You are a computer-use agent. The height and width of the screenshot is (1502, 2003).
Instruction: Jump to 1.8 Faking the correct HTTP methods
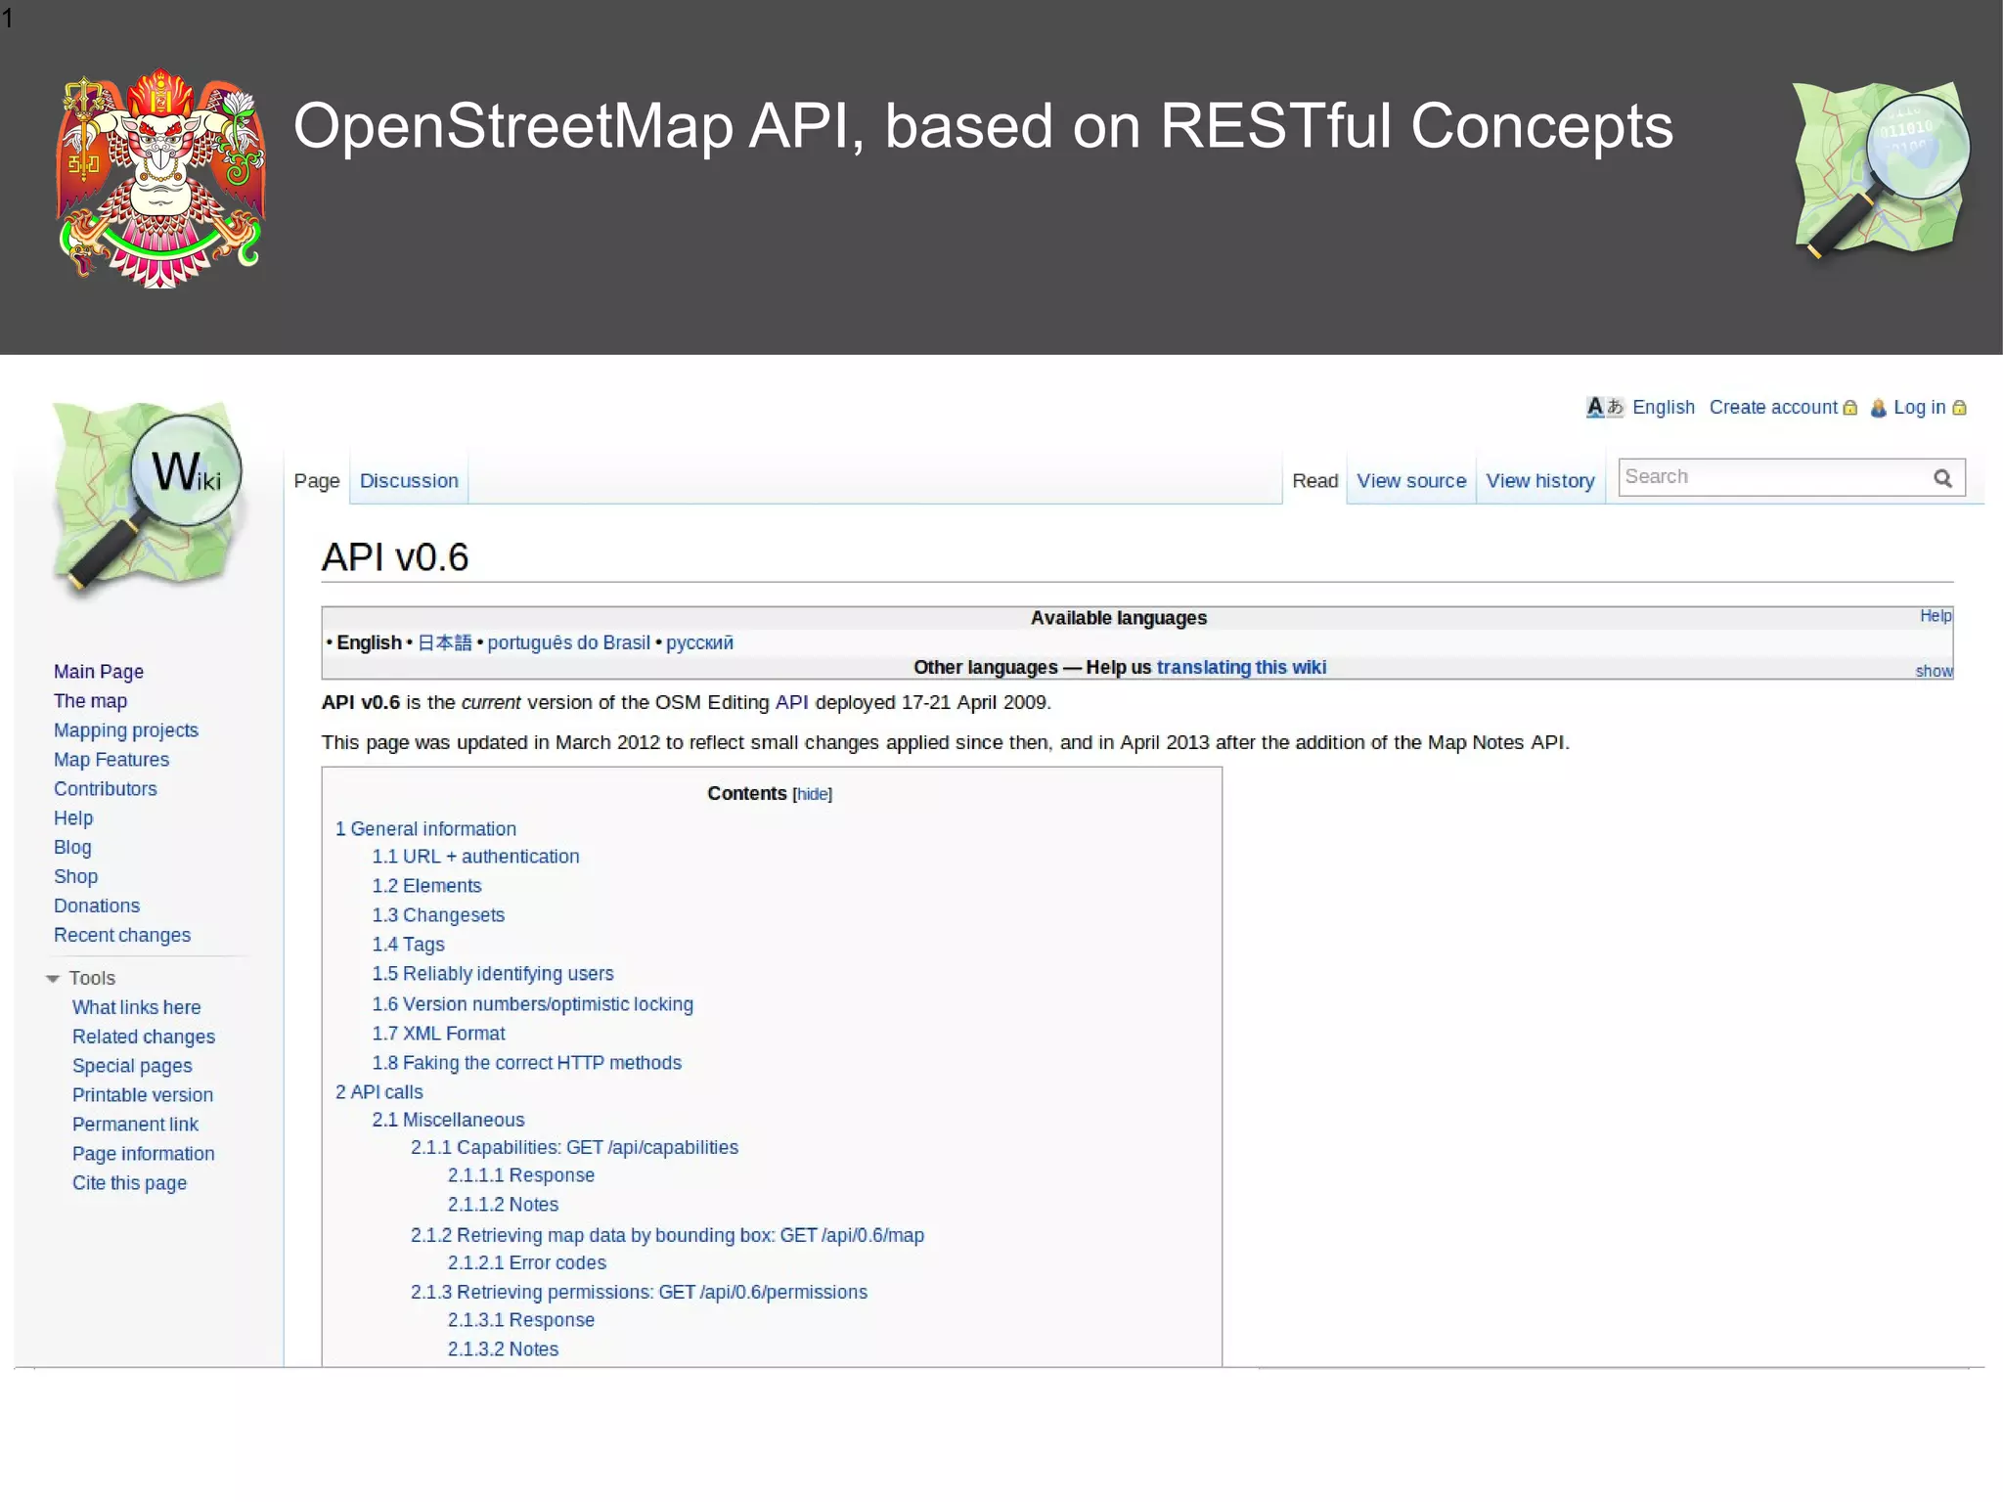click(526, 1063)
